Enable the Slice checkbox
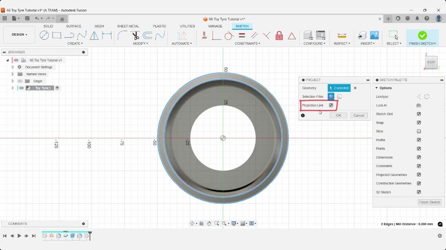The height and width of the screenshot is (250, 446). 419,131
